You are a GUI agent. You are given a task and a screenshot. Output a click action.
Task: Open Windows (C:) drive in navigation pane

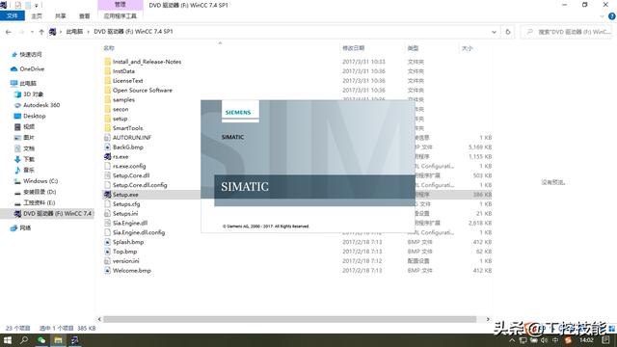tap(37, 181)
